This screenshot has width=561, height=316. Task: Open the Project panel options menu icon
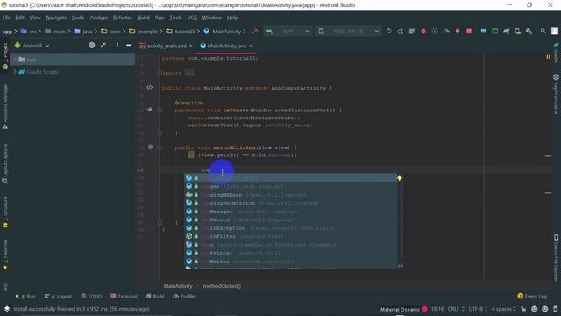[x=117, y=45]
